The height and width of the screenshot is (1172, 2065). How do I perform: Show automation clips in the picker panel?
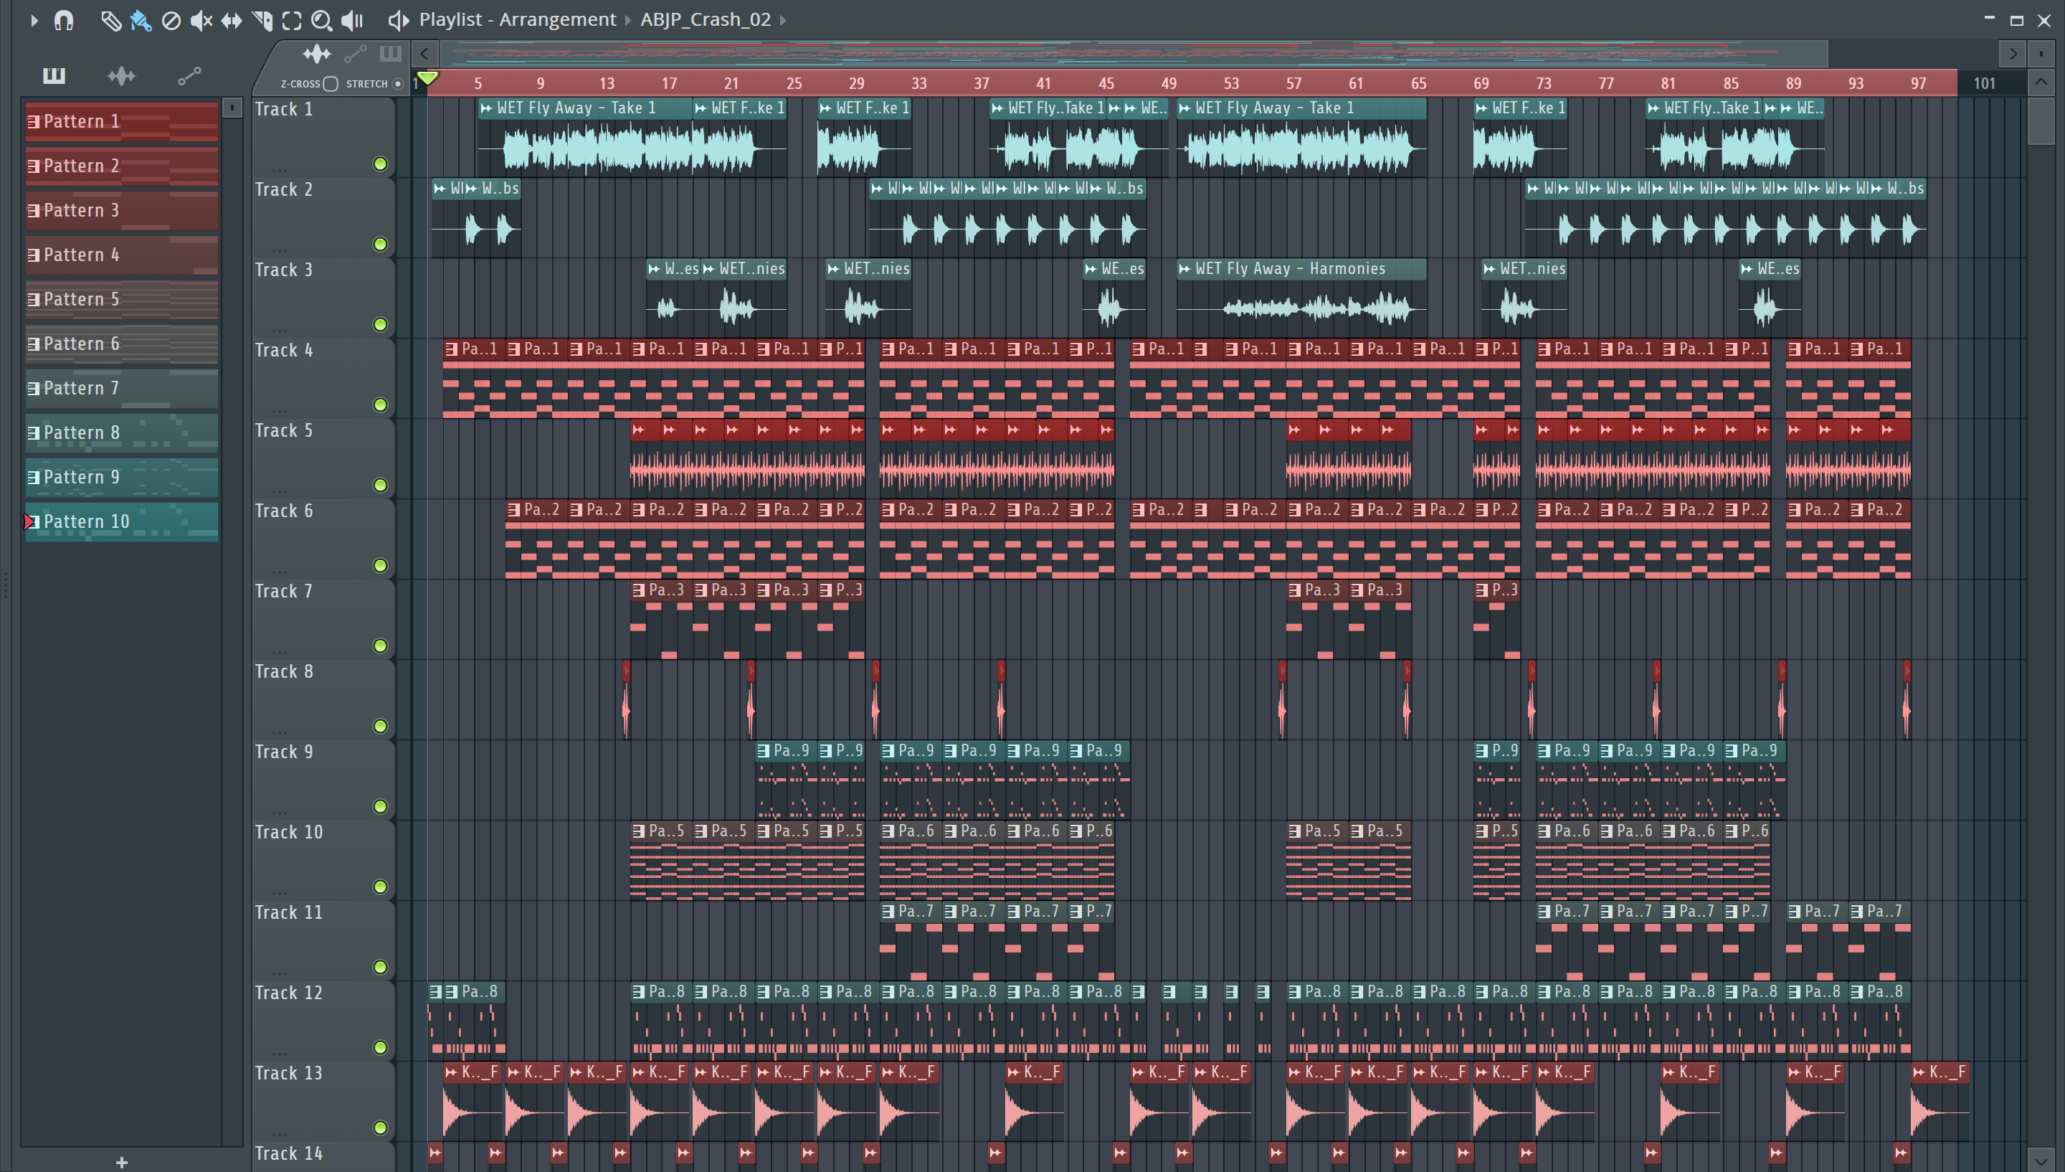pyautogui.click(x=189, y=77)
